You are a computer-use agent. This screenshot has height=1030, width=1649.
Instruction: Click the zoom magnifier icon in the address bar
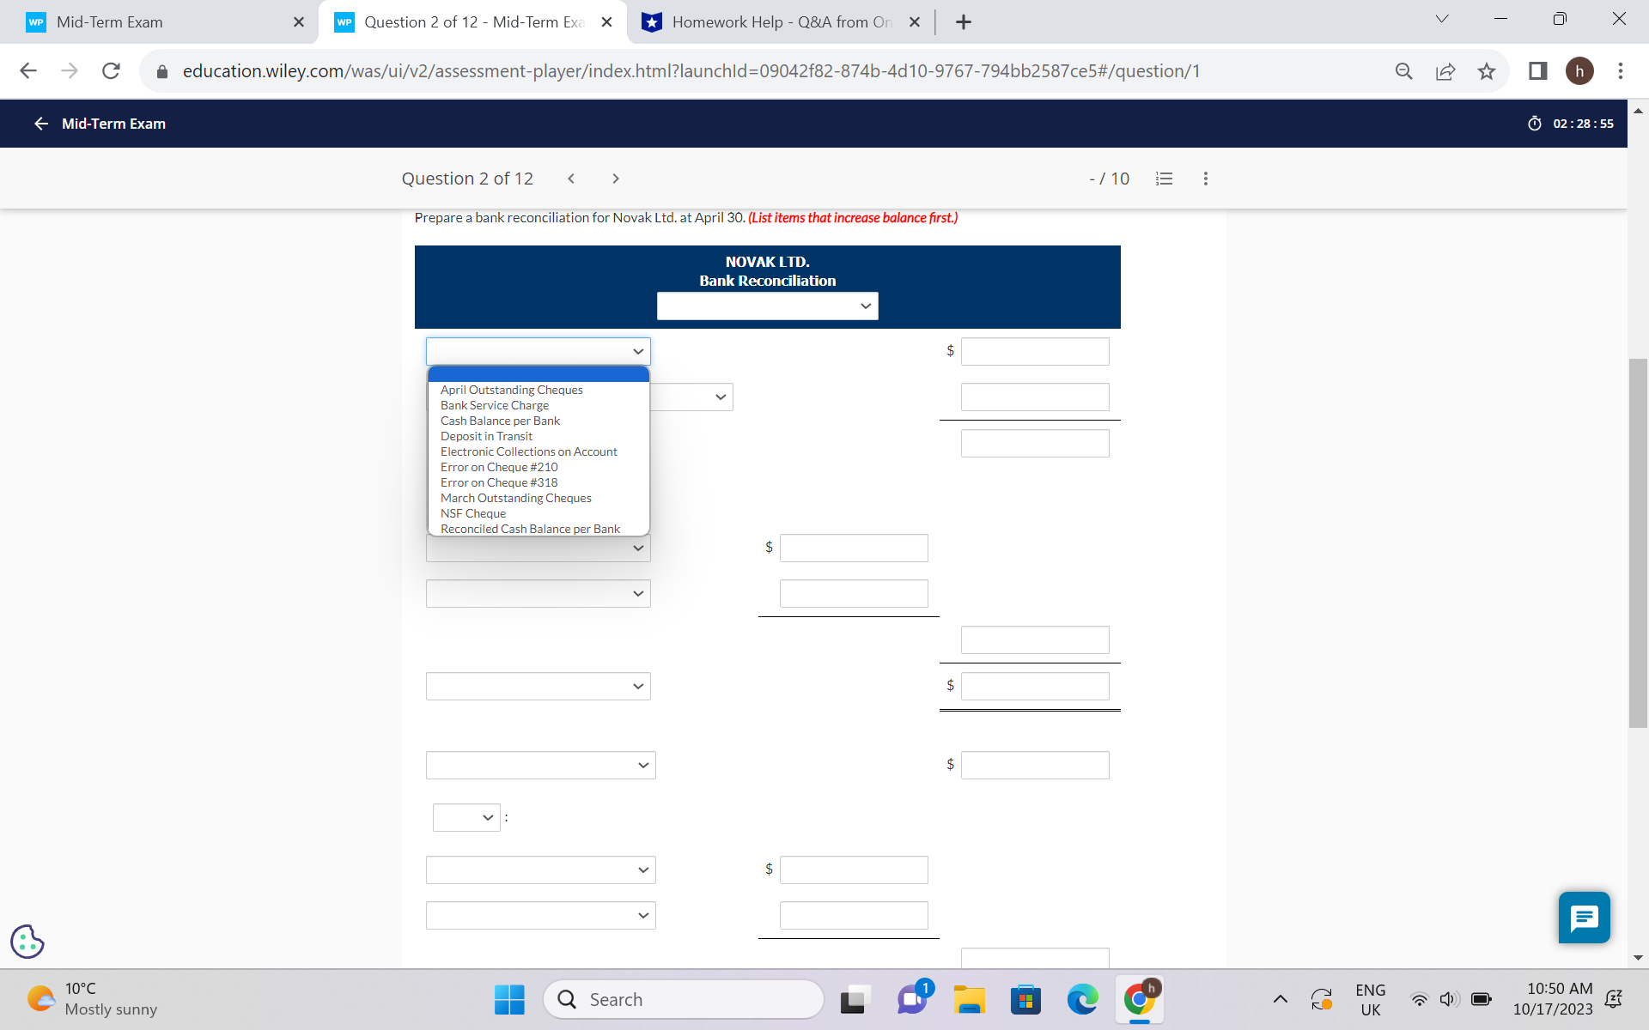tap(1404, 71)
